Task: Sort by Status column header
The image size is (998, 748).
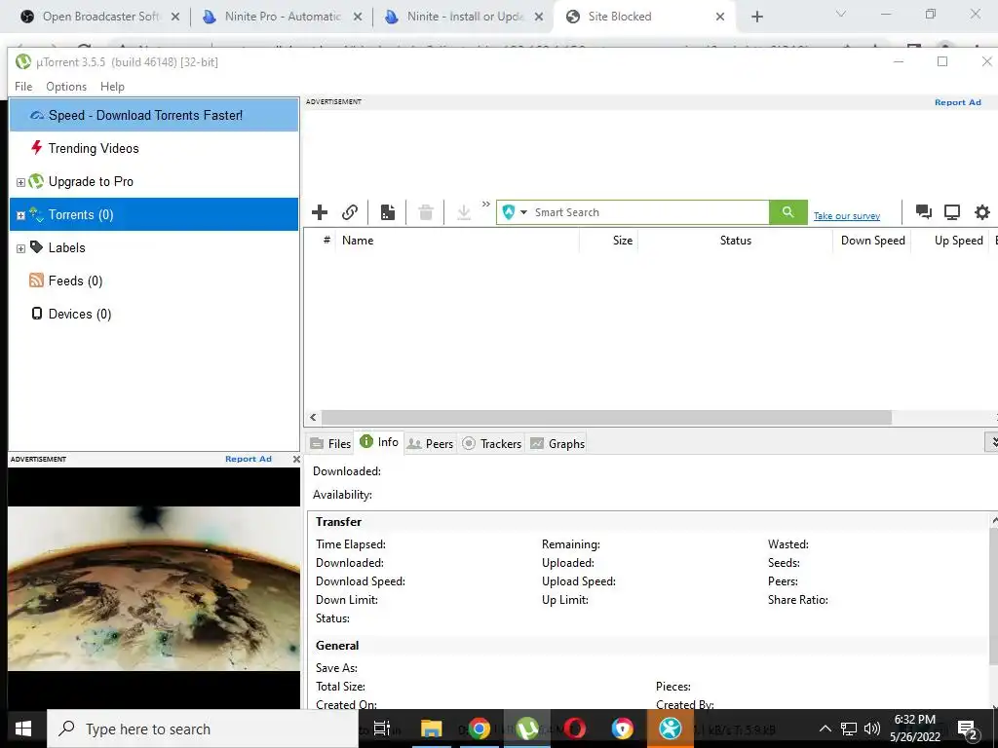Action: (735, 241)
